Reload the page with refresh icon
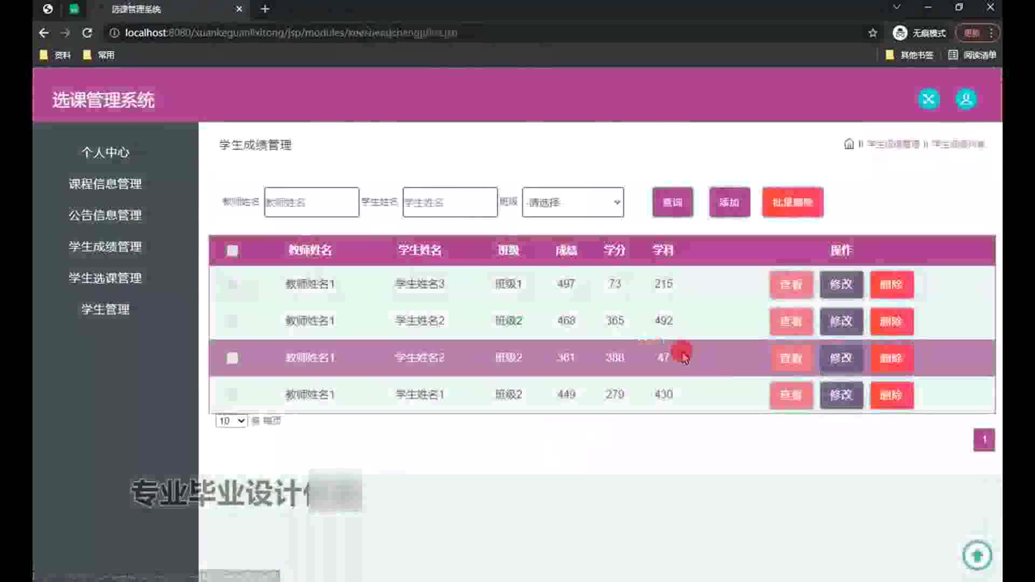Screen dimensions: 1035x582 tap(87, 33)
